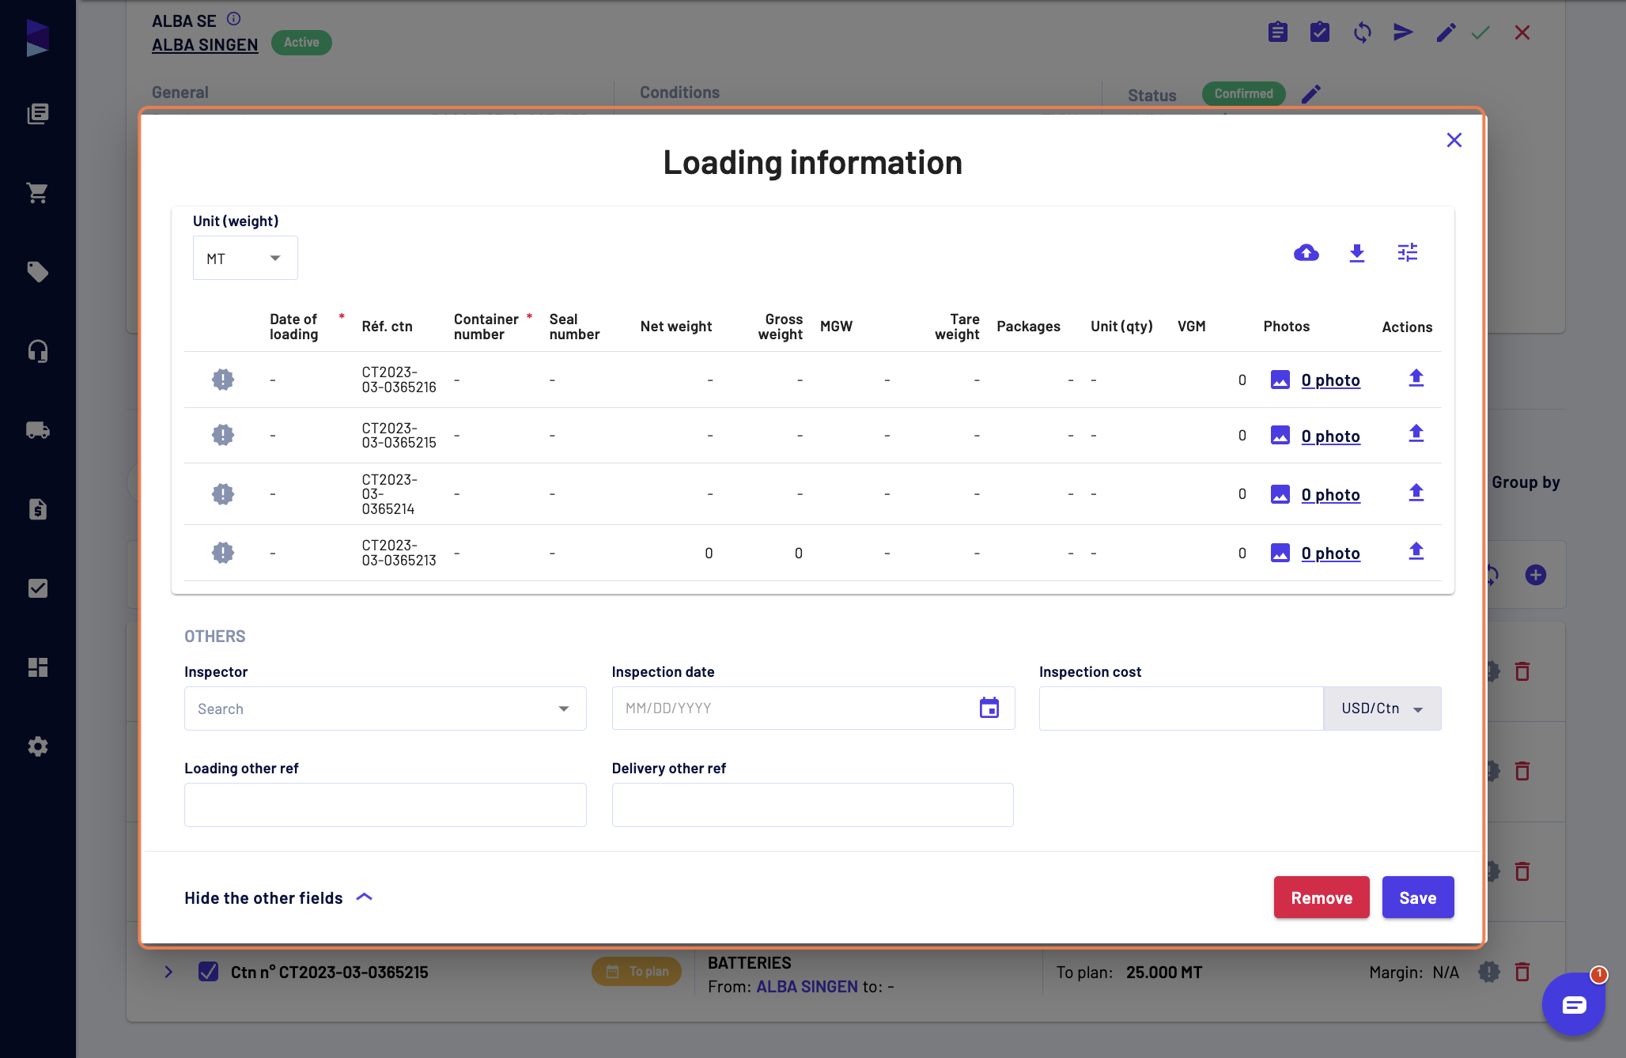The image size is (1626, 1058).
Task: Click the image icon in row CT2023-03-0365213
Action: 1280,553
